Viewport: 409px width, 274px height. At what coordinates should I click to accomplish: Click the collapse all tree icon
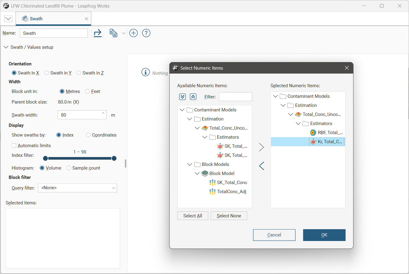coord(193,97)
